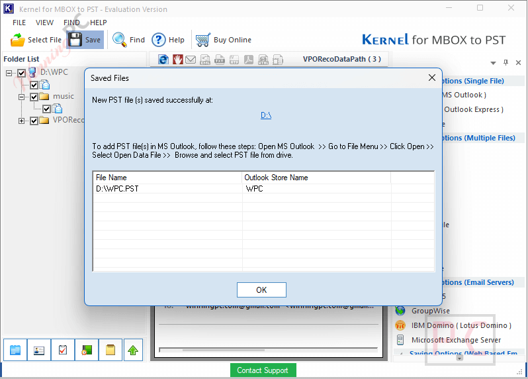Toggle checkbox of file under D:\WPC
This screenshot has width=528, height=379.
point(34,85)
